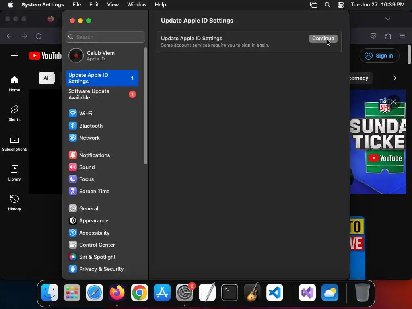Open Launchpad from the Dock
This screenshot has height=309, width=412.
point(72,293)
